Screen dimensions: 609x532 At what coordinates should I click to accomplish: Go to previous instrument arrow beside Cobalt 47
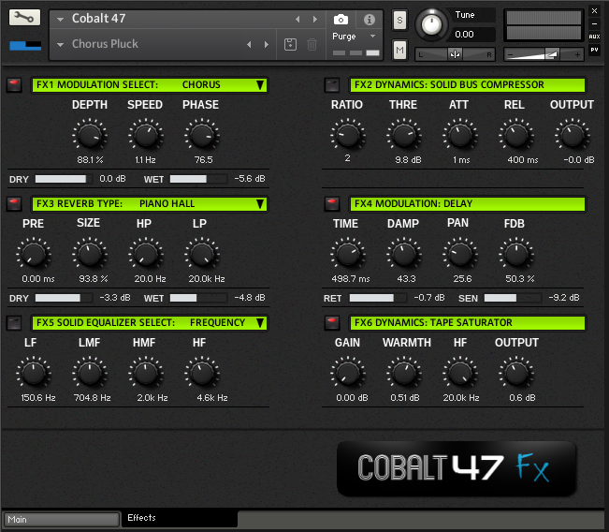pos(297,19)
